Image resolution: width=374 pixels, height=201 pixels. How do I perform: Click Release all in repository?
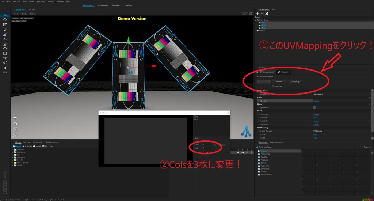coord(367,147)
